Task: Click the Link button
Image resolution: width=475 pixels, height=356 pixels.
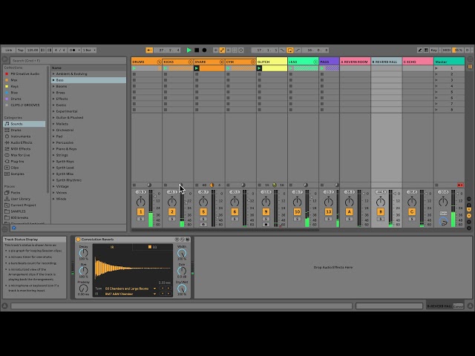Action: point(9,50)
